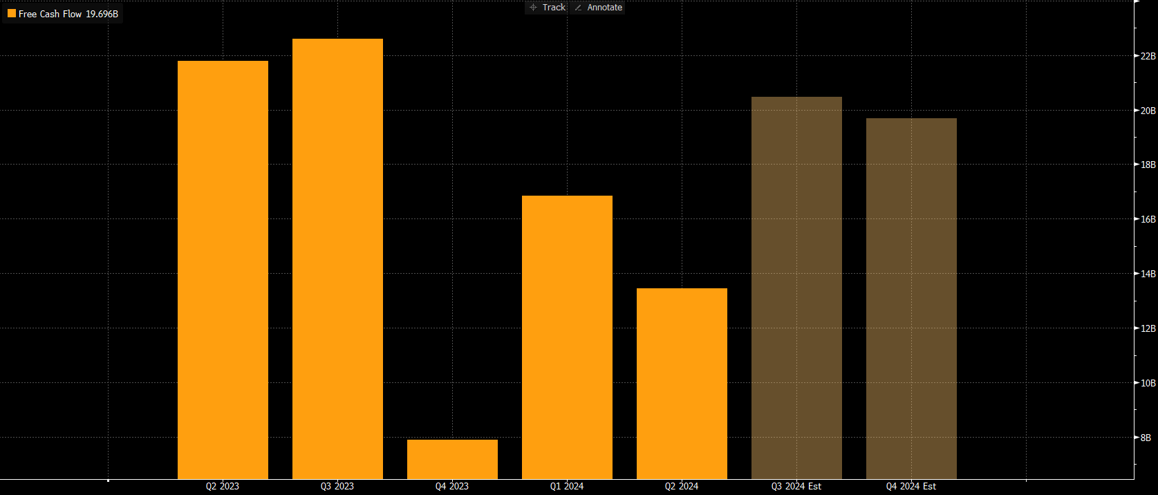Click the crosshair icon beside Track
Viewport: 1158px width, 495px height.
[x=533, y=8]
